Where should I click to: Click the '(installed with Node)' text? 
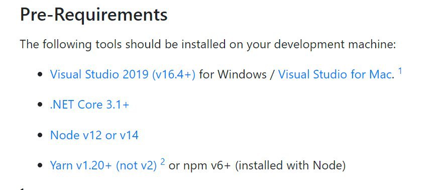[x=290, y=165]
